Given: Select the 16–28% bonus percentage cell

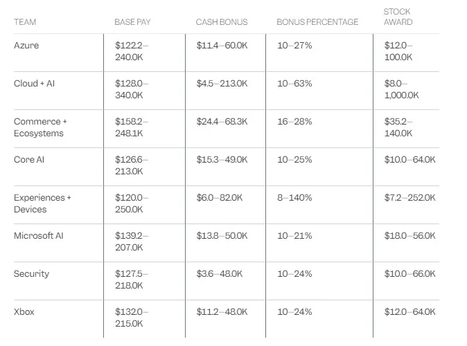Looking at the screenshot, I should pos(294,122).
